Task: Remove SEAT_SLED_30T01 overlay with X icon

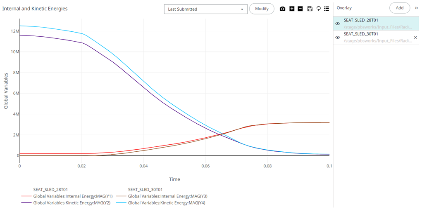Action: tap(415, 37)
